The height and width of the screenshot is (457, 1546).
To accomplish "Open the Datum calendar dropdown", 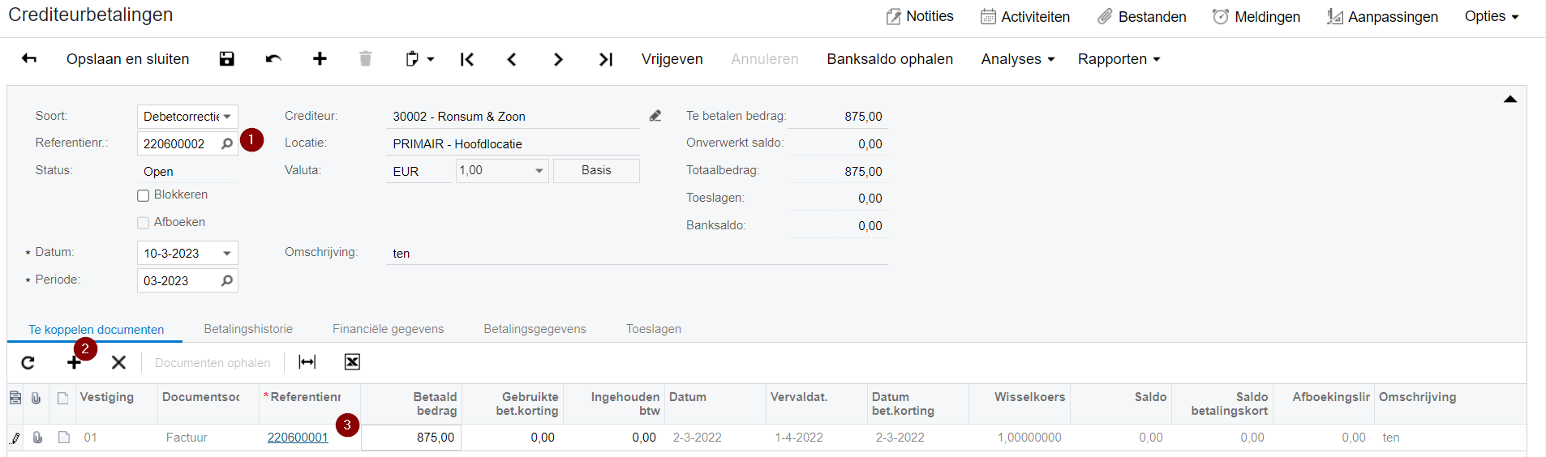I will (x=227, y=254).
